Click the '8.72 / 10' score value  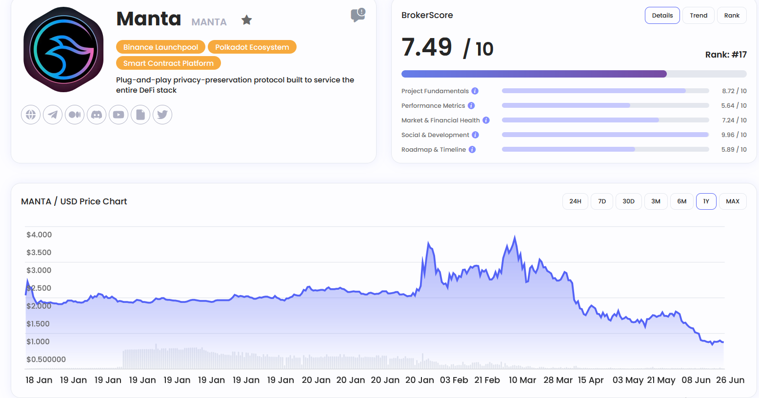coord(734,91)
